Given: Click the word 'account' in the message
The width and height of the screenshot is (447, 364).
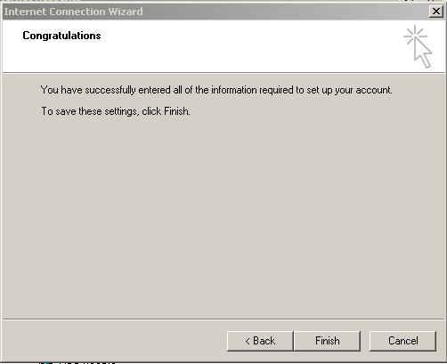Looking at the screenshot, I should [373, 90].
